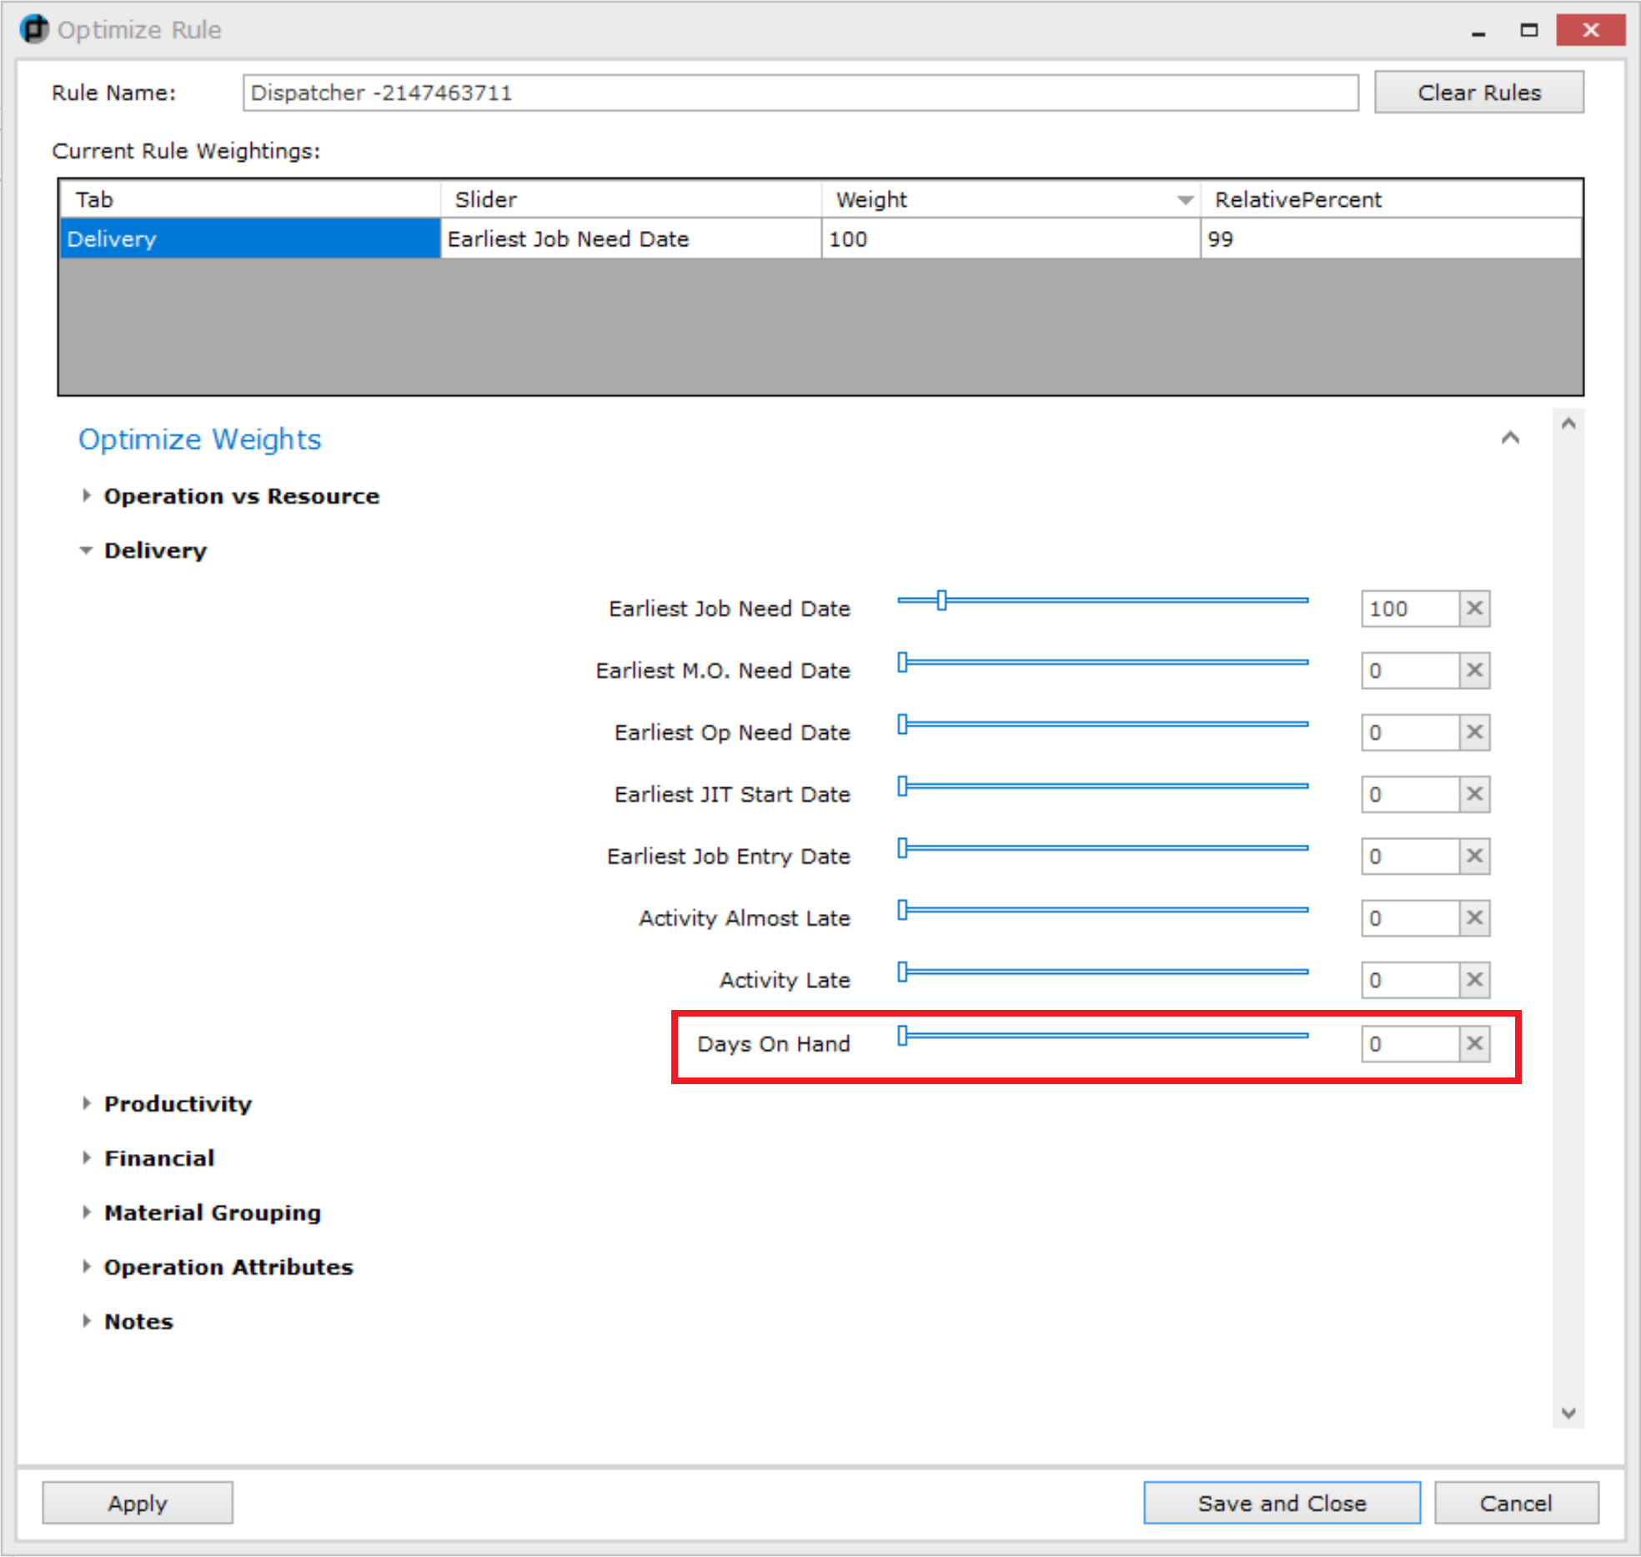This screenshot has height=1557, width=1641.
Task: Expand the Financial group
Action: [86, 1158]
